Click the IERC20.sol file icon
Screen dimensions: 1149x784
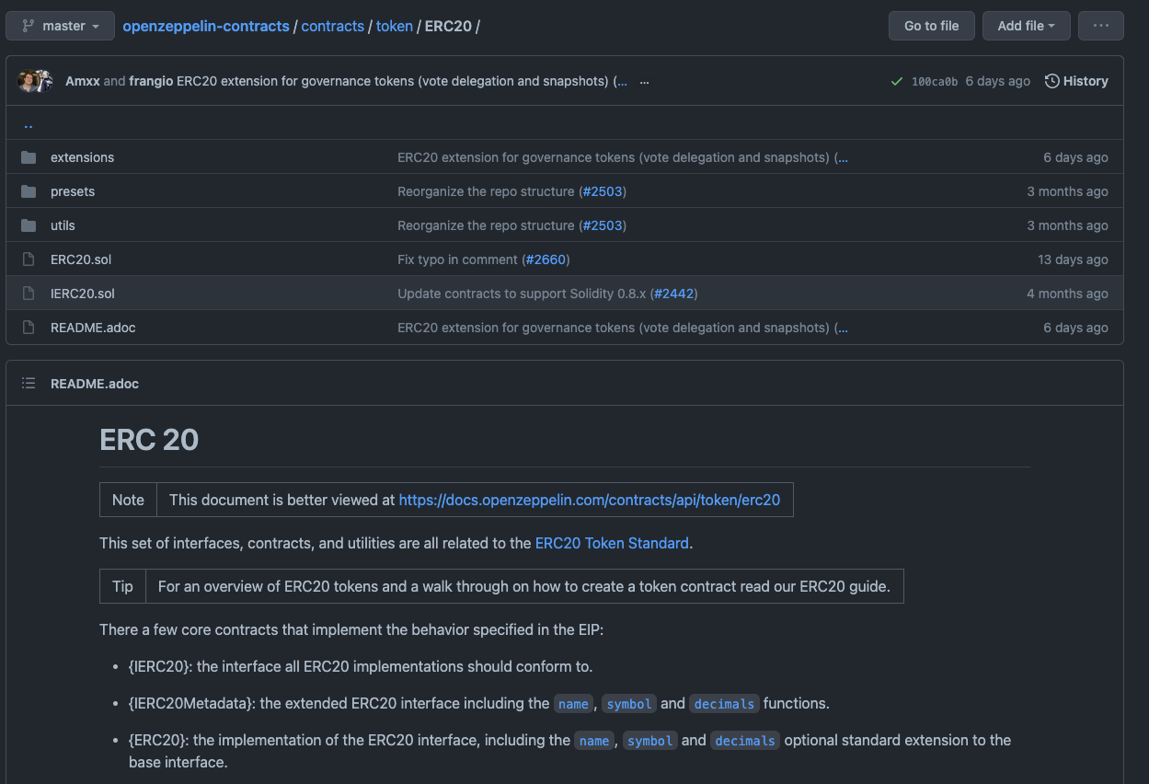[29, 294]
